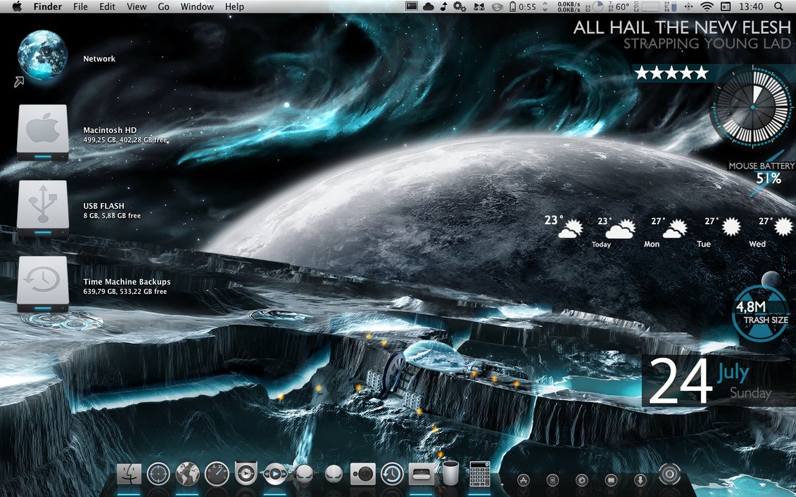Launch Calculator from the dock
Image resolution: width=796 pixels, height=497 pixels.
[x=479, y=475]
